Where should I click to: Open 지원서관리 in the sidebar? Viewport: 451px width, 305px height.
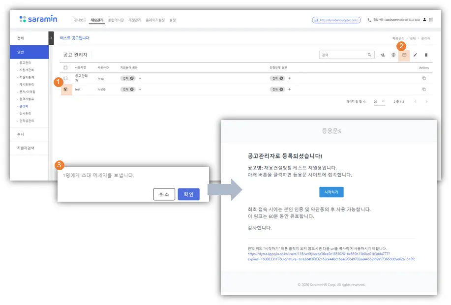click(27, 70)
